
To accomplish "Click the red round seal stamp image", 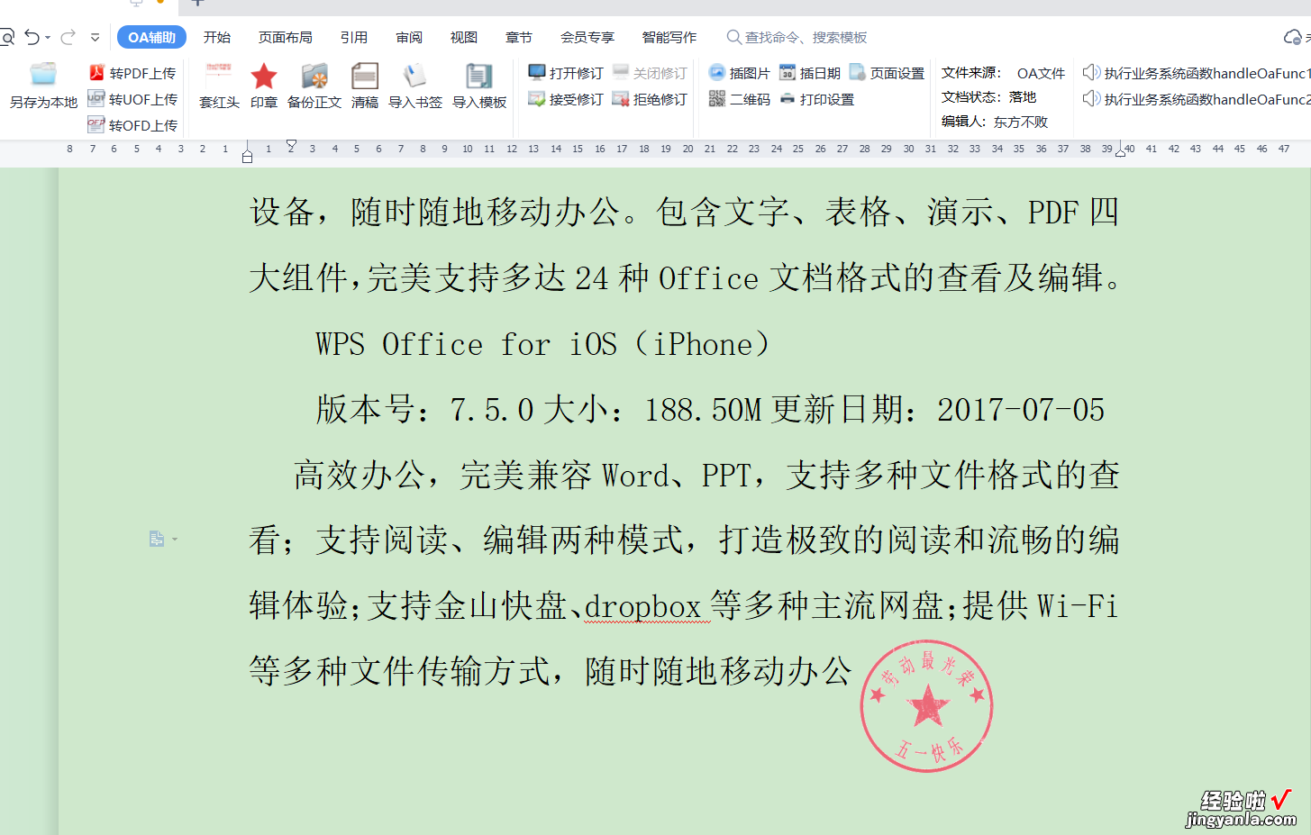I will pos(926,706).
